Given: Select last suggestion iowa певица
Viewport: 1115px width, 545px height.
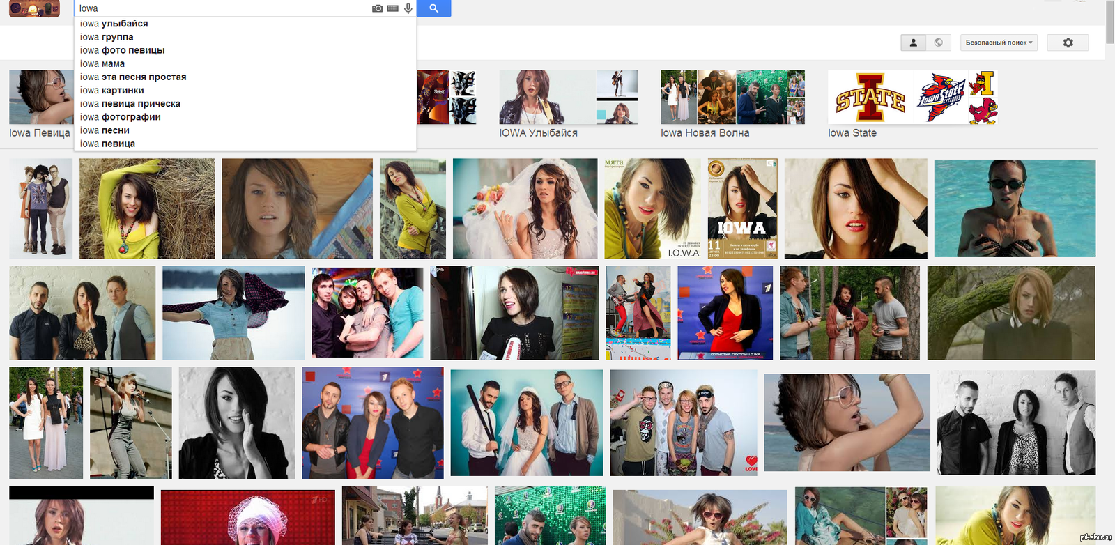Looking at the screenshot, I should click(x=245, y=144).
